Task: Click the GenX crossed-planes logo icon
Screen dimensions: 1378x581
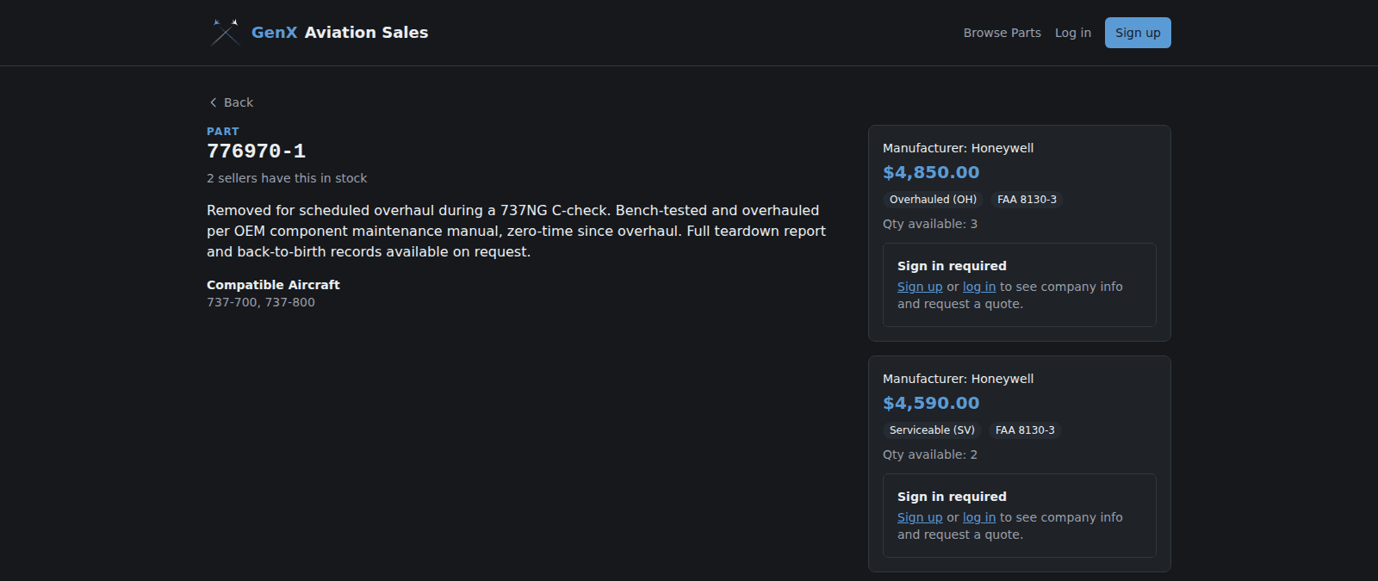Action: tap(225, 33)
